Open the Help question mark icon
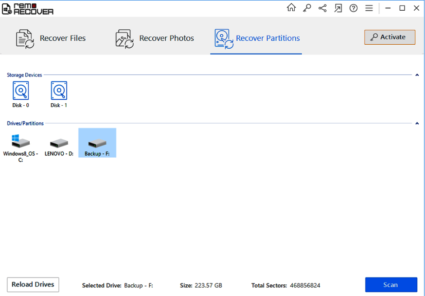 [x=354, y=8]
